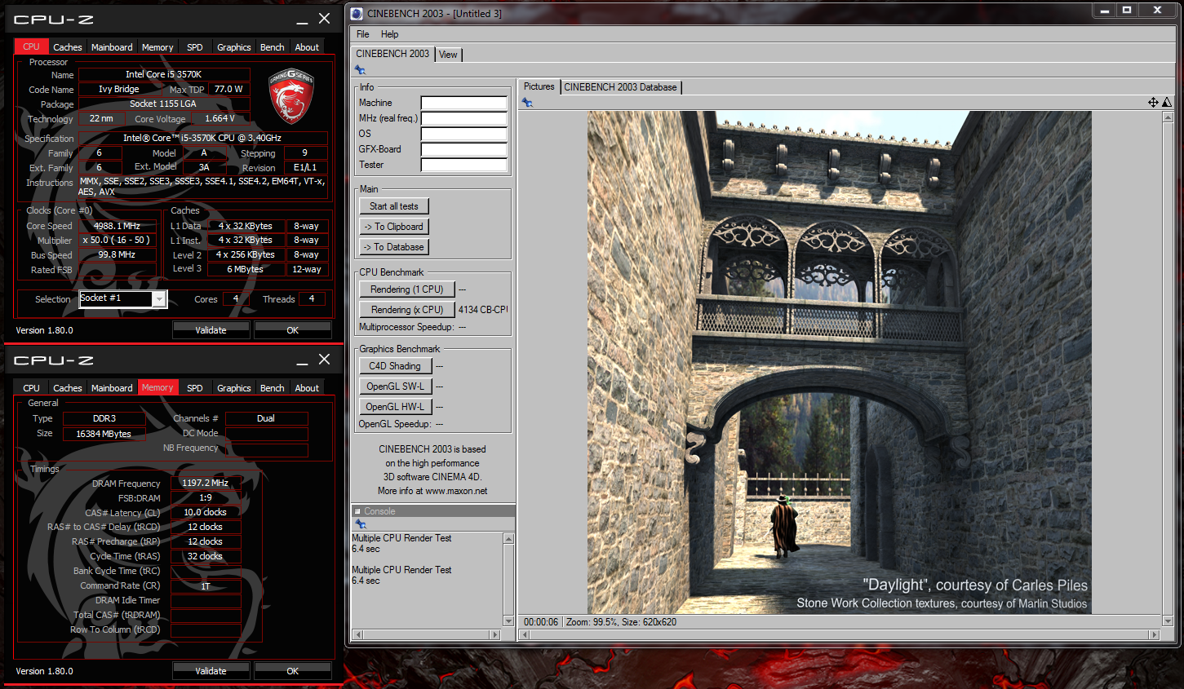Open CPU tab in bottom CPU-Z window
1184x689 pixels.
pos(31,388)
